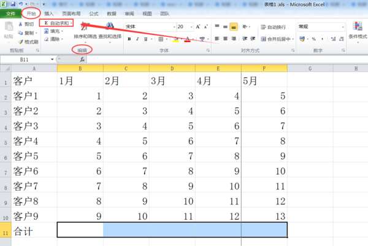Toggle Middle Align for cells

click(225, 26)
